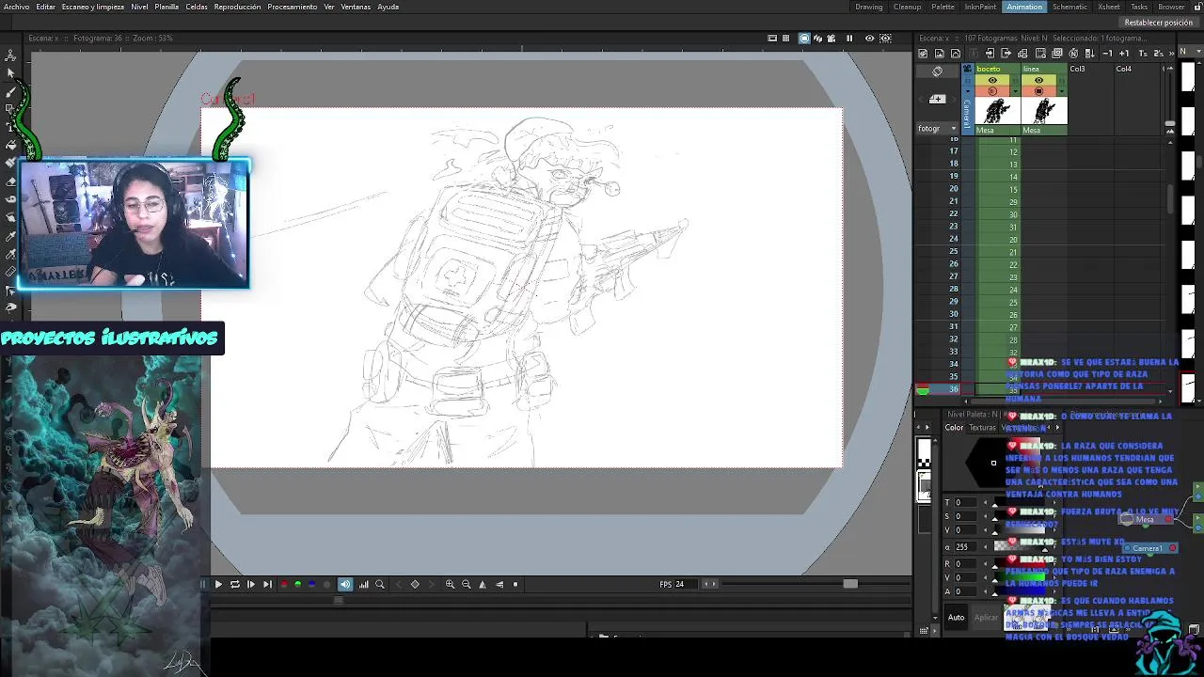Screen dimensions: 1204x677
Task: Toggle sound playback in viewer bar
Action: click(345, 584)
